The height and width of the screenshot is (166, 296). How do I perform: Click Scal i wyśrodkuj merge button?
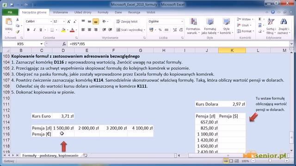point(129,30)
